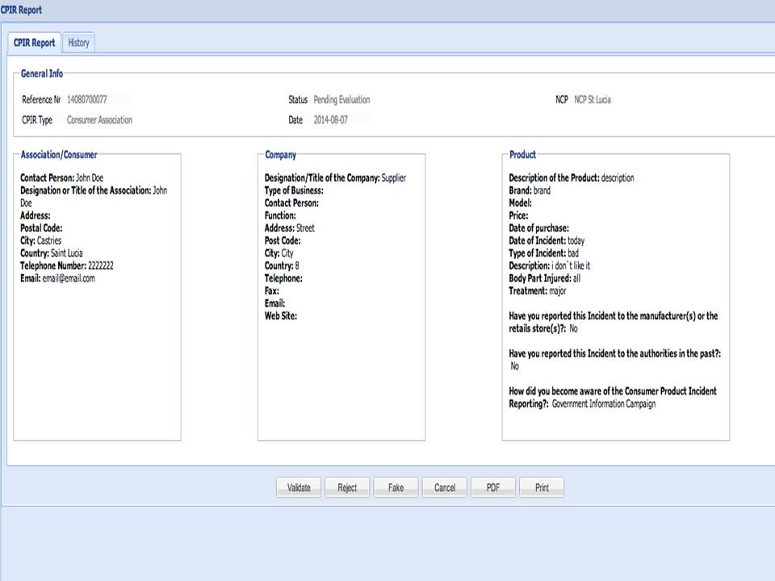The height and width of the screenshot is (581, 775).
Task: Click the Body Part Injured all line
Action: (545, 278)
